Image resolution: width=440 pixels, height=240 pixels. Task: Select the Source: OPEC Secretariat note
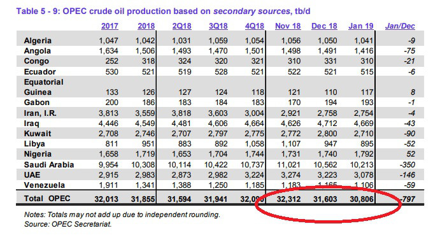click(x=68, y=224)
